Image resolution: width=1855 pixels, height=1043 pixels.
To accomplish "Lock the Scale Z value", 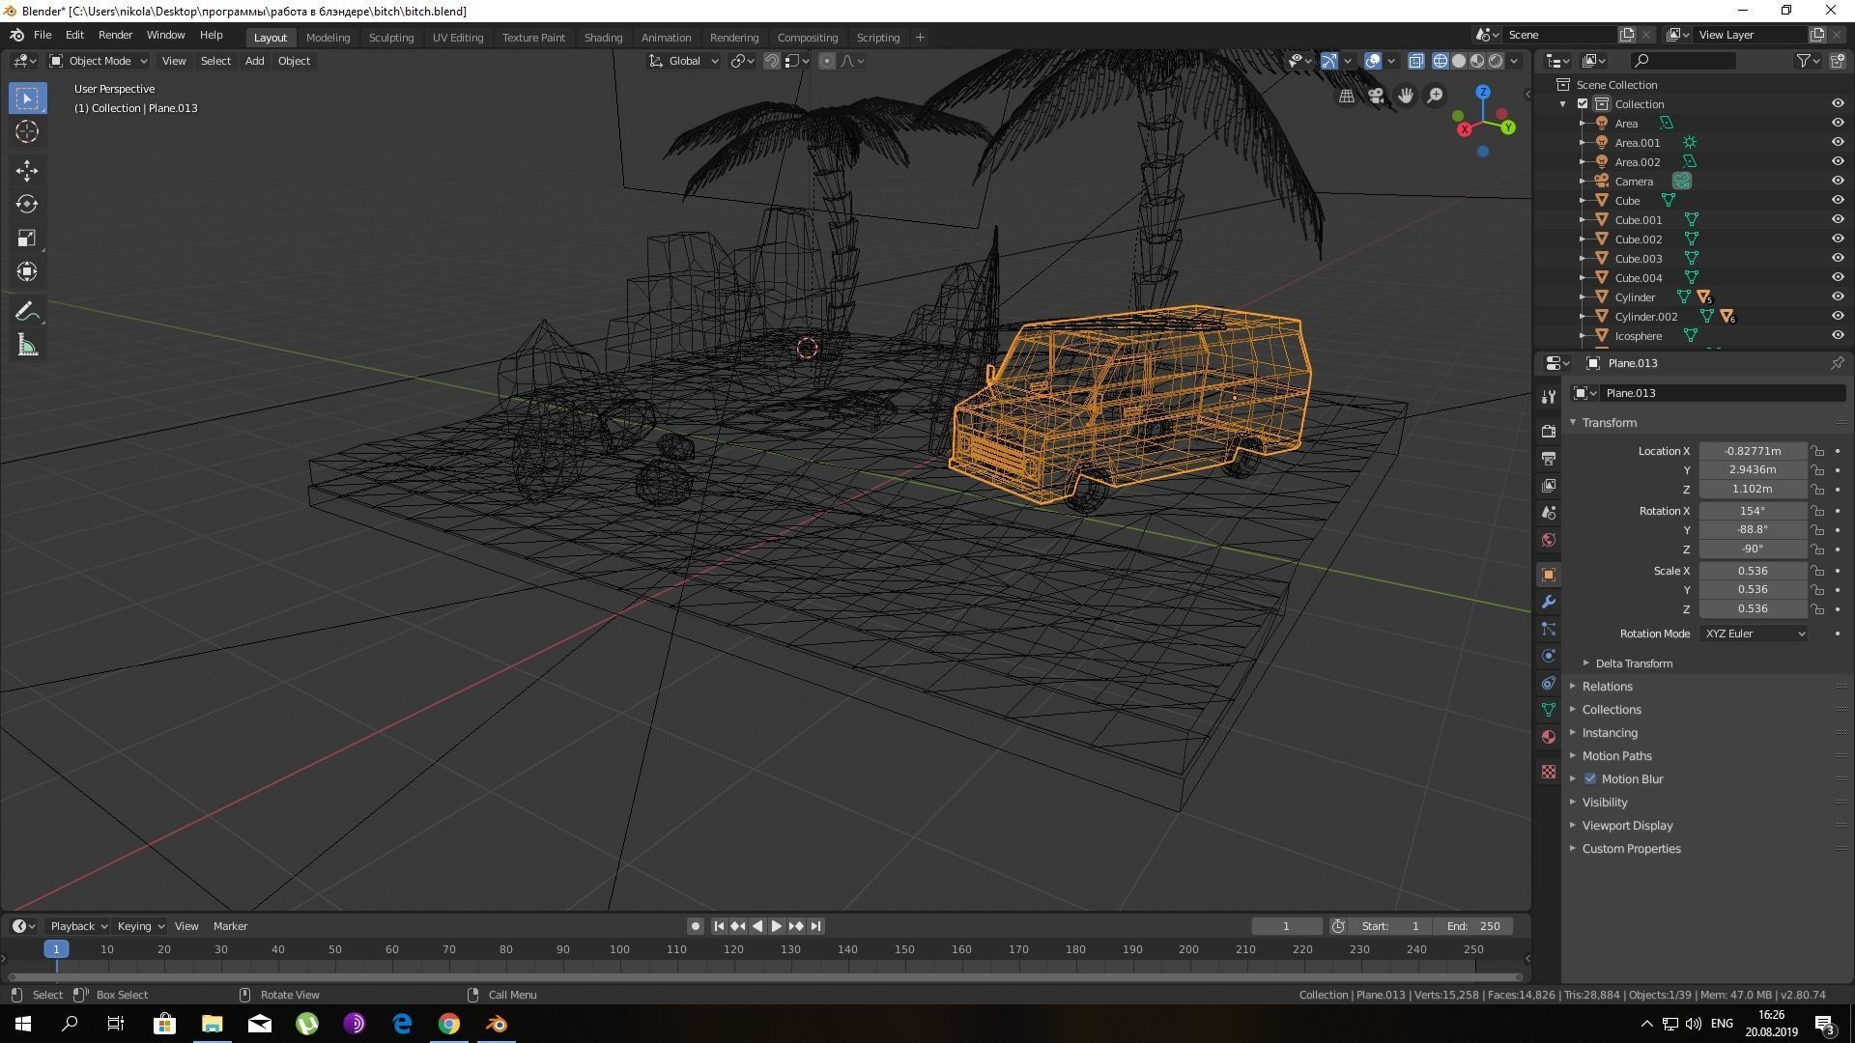I will pyautogui.click(x=1817, y=608).
